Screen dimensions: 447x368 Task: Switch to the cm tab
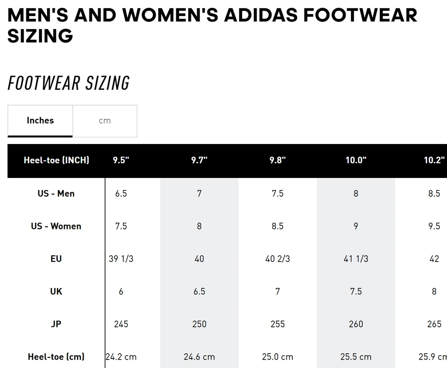coord(105,121)
